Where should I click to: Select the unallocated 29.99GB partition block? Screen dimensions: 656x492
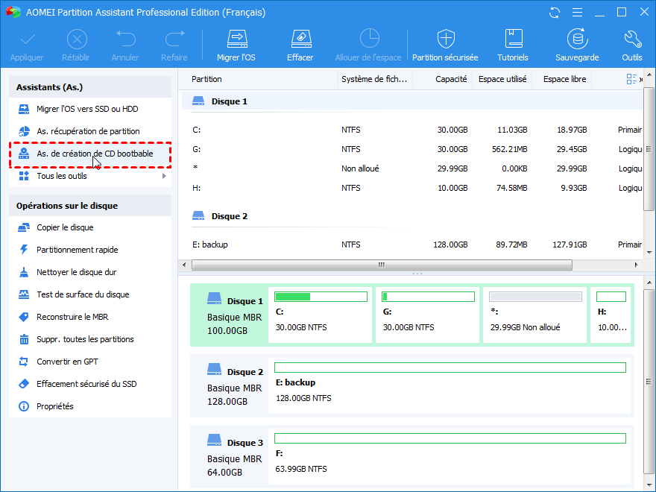[534, 315]
